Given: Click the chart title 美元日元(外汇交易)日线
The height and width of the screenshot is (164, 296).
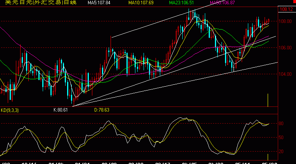Looking at the screenshot, I should tap(41, 2).
